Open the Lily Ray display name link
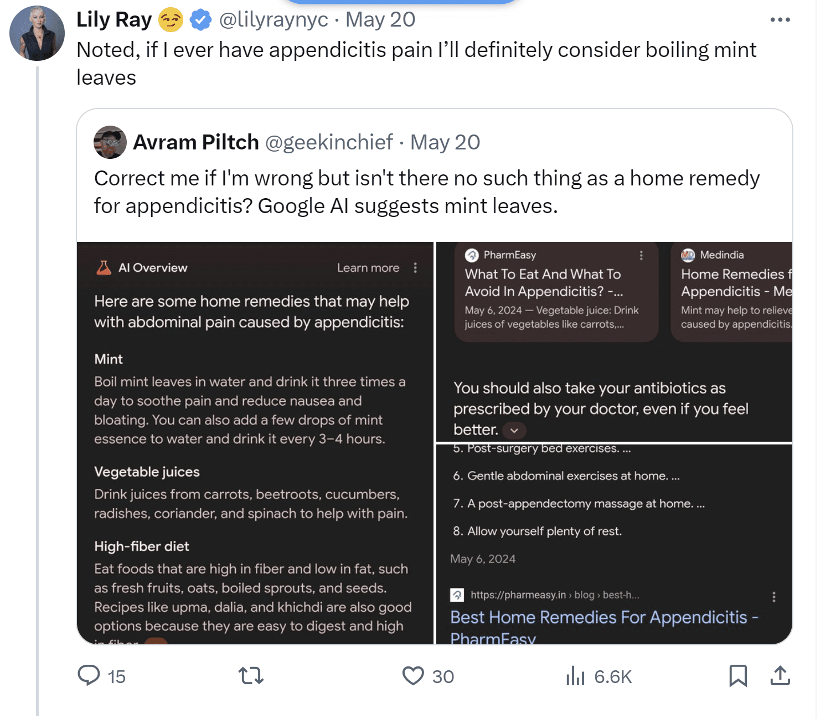The height and width of the screenshot is (719, 836). coord(114,20)
